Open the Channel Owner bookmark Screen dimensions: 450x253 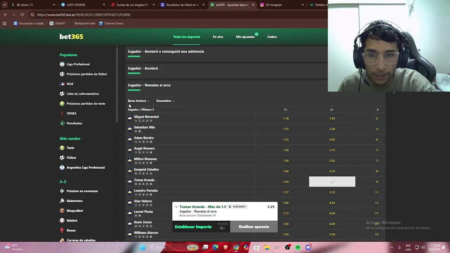(111, 24)
